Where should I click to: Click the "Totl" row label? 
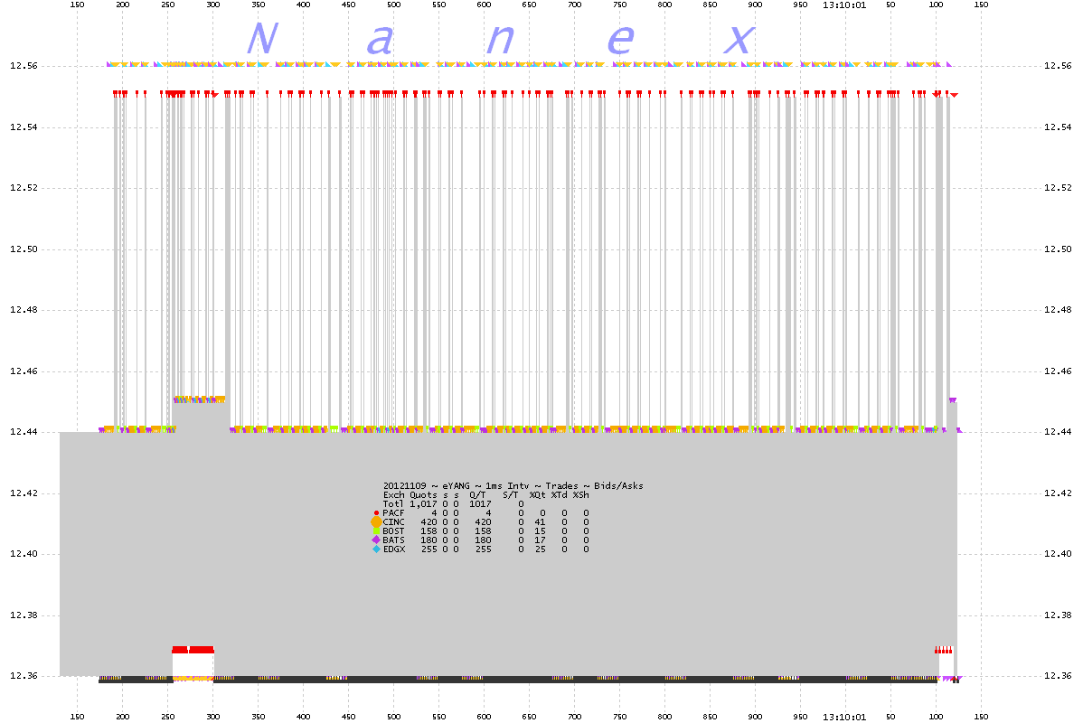tap(393, 504)
